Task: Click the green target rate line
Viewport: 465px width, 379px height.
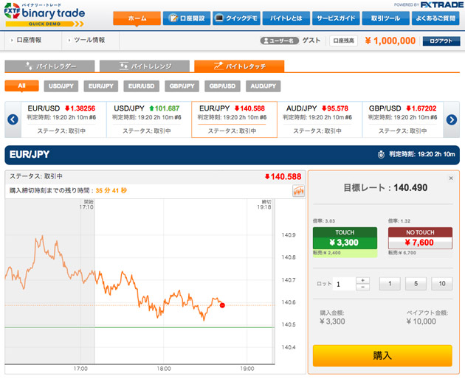Action: pos(139,327)
